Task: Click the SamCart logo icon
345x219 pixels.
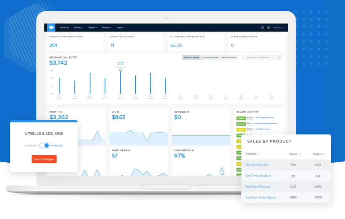Action: [x=51, y=27]
